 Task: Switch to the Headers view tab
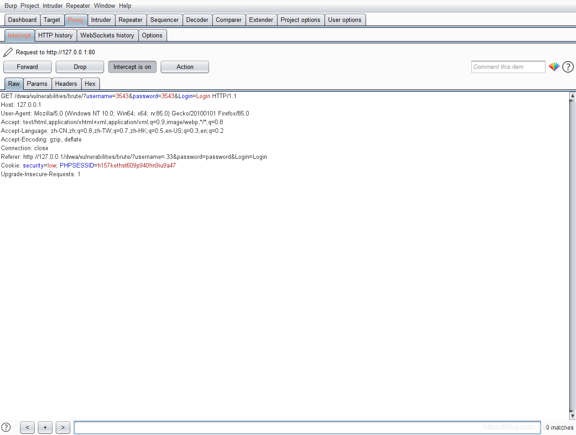66,84
